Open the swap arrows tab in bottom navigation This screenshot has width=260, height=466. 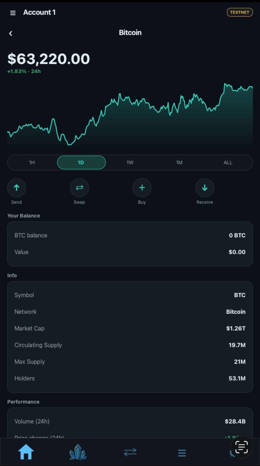point(130,452)
